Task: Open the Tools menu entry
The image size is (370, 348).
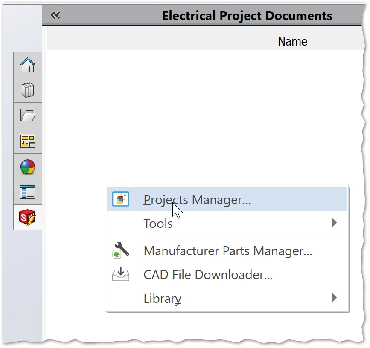Action: tap(158, 223)
